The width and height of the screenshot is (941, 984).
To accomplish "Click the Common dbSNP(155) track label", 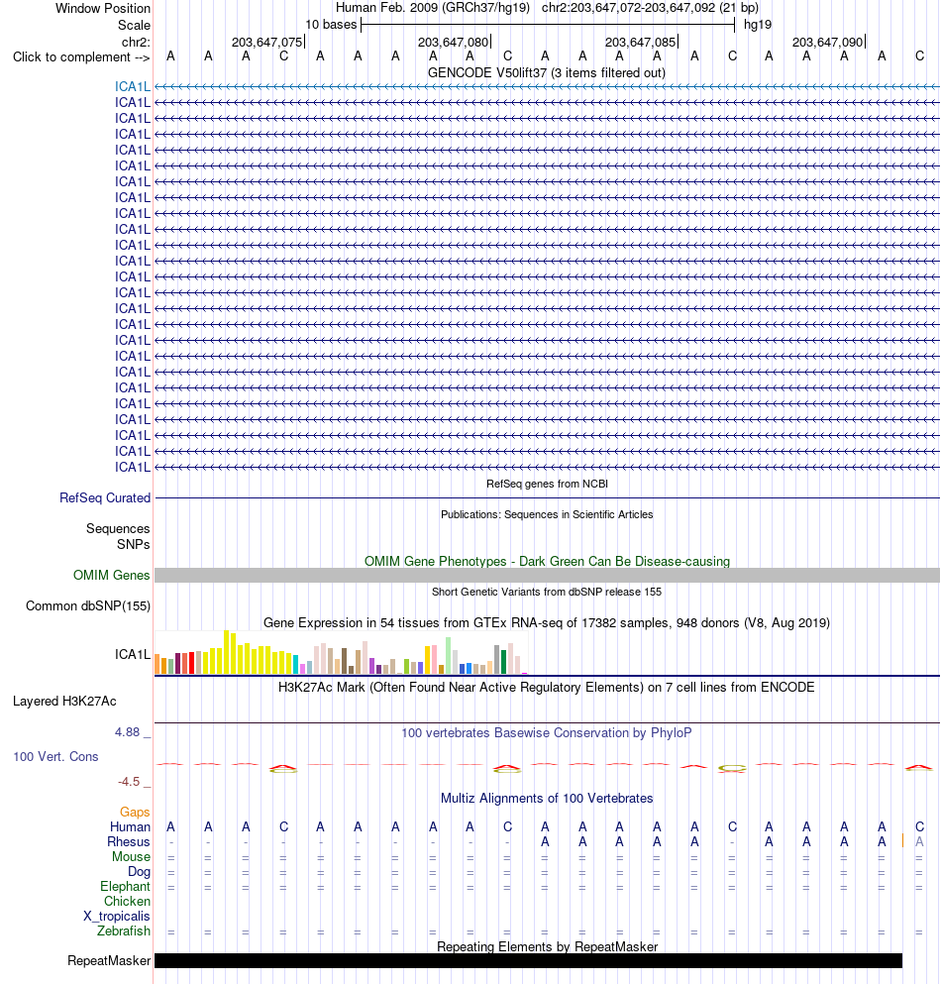I will coord(88,605).
